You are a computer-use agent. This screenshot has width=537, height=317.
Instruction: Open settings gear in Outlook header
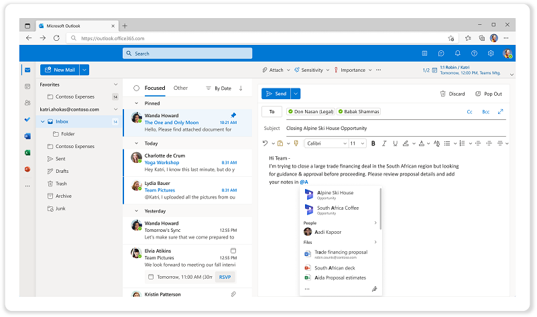pos(491,54)
